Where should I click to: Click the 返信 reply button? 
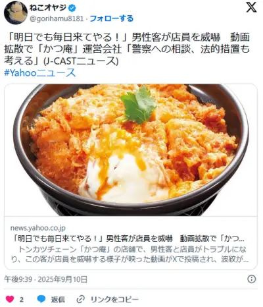(58, 299)
